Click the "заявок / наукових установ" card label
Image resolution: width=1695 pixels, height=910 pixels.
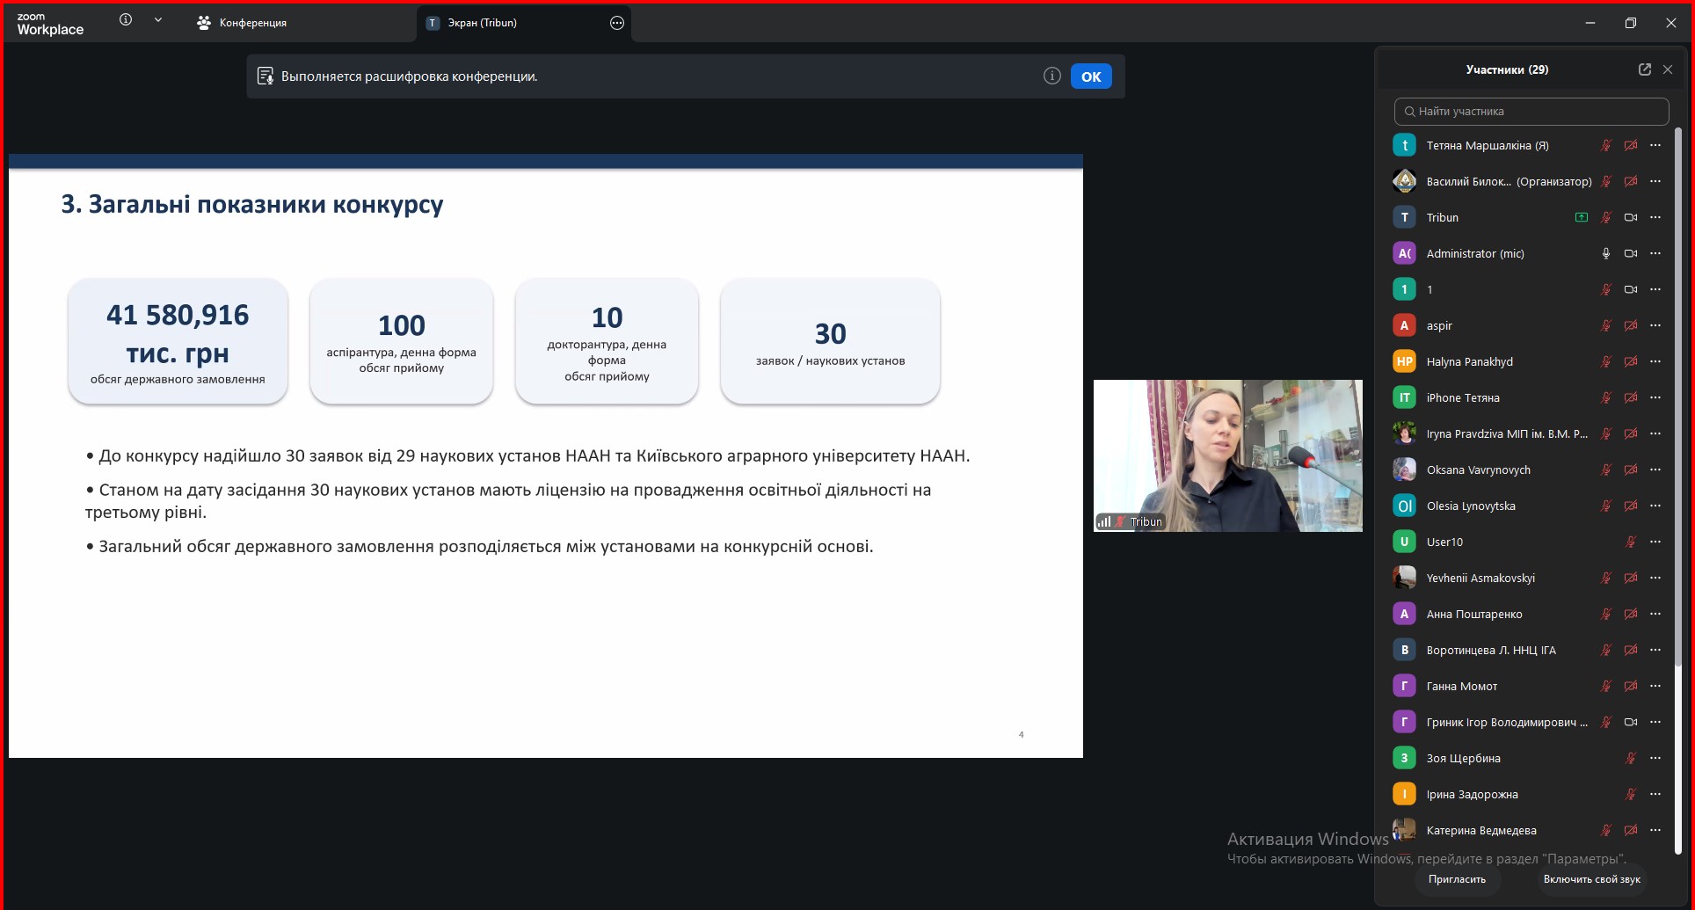(830, 360)
